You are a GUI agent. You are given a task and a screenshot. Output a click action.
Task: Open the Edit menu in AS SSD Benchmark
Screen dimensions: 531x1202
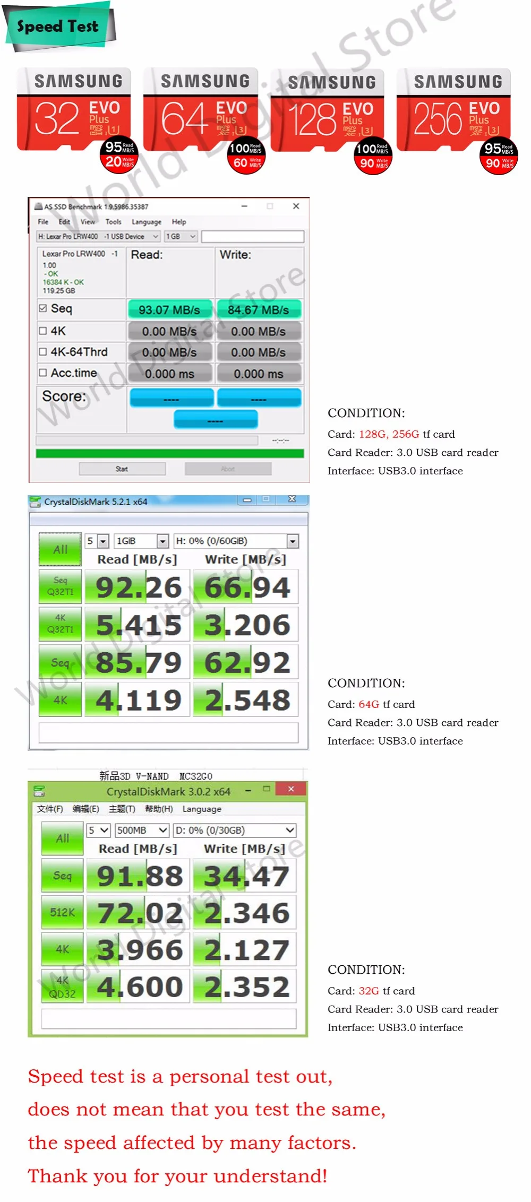tap(64, 222)
